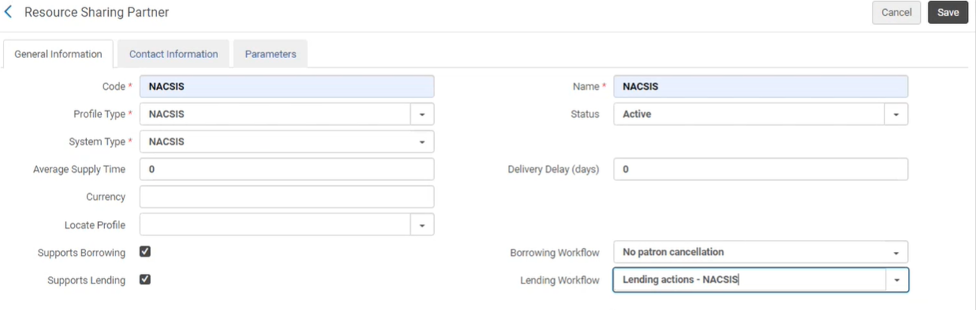Focus the Delivery Delay (days) field
The image size is (976, 310).
click(760, 170)
